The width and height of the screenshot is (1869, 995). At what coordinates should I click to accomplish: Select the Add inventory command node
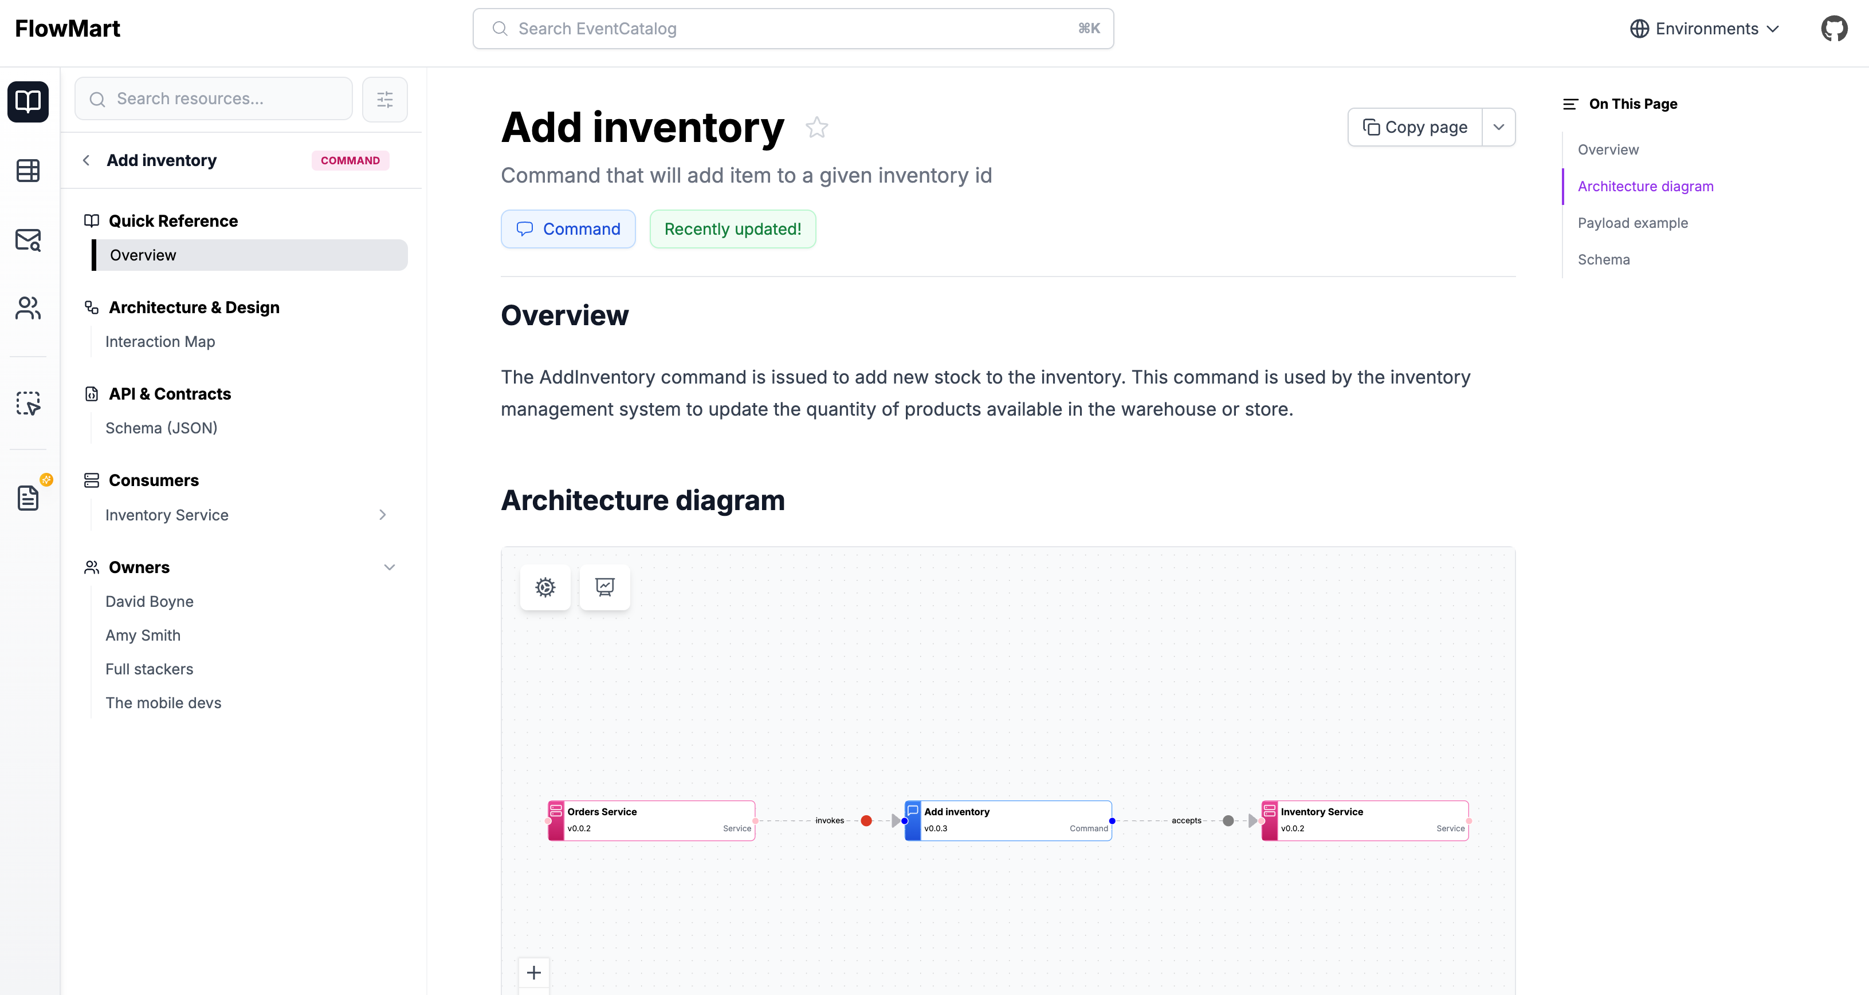click(x=1008, y=820)
